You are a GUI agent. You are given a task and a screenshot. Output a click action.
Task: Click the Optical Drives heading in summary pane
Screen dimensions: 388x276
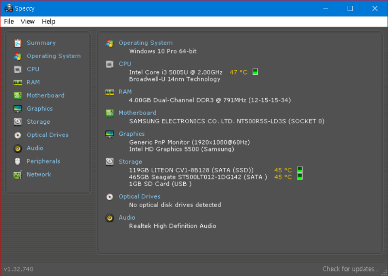tap(139, 196)
